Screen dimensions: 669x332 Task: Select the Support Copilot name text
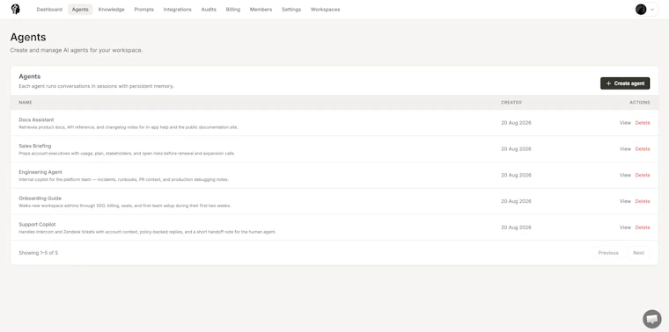(x=37, y=224)
